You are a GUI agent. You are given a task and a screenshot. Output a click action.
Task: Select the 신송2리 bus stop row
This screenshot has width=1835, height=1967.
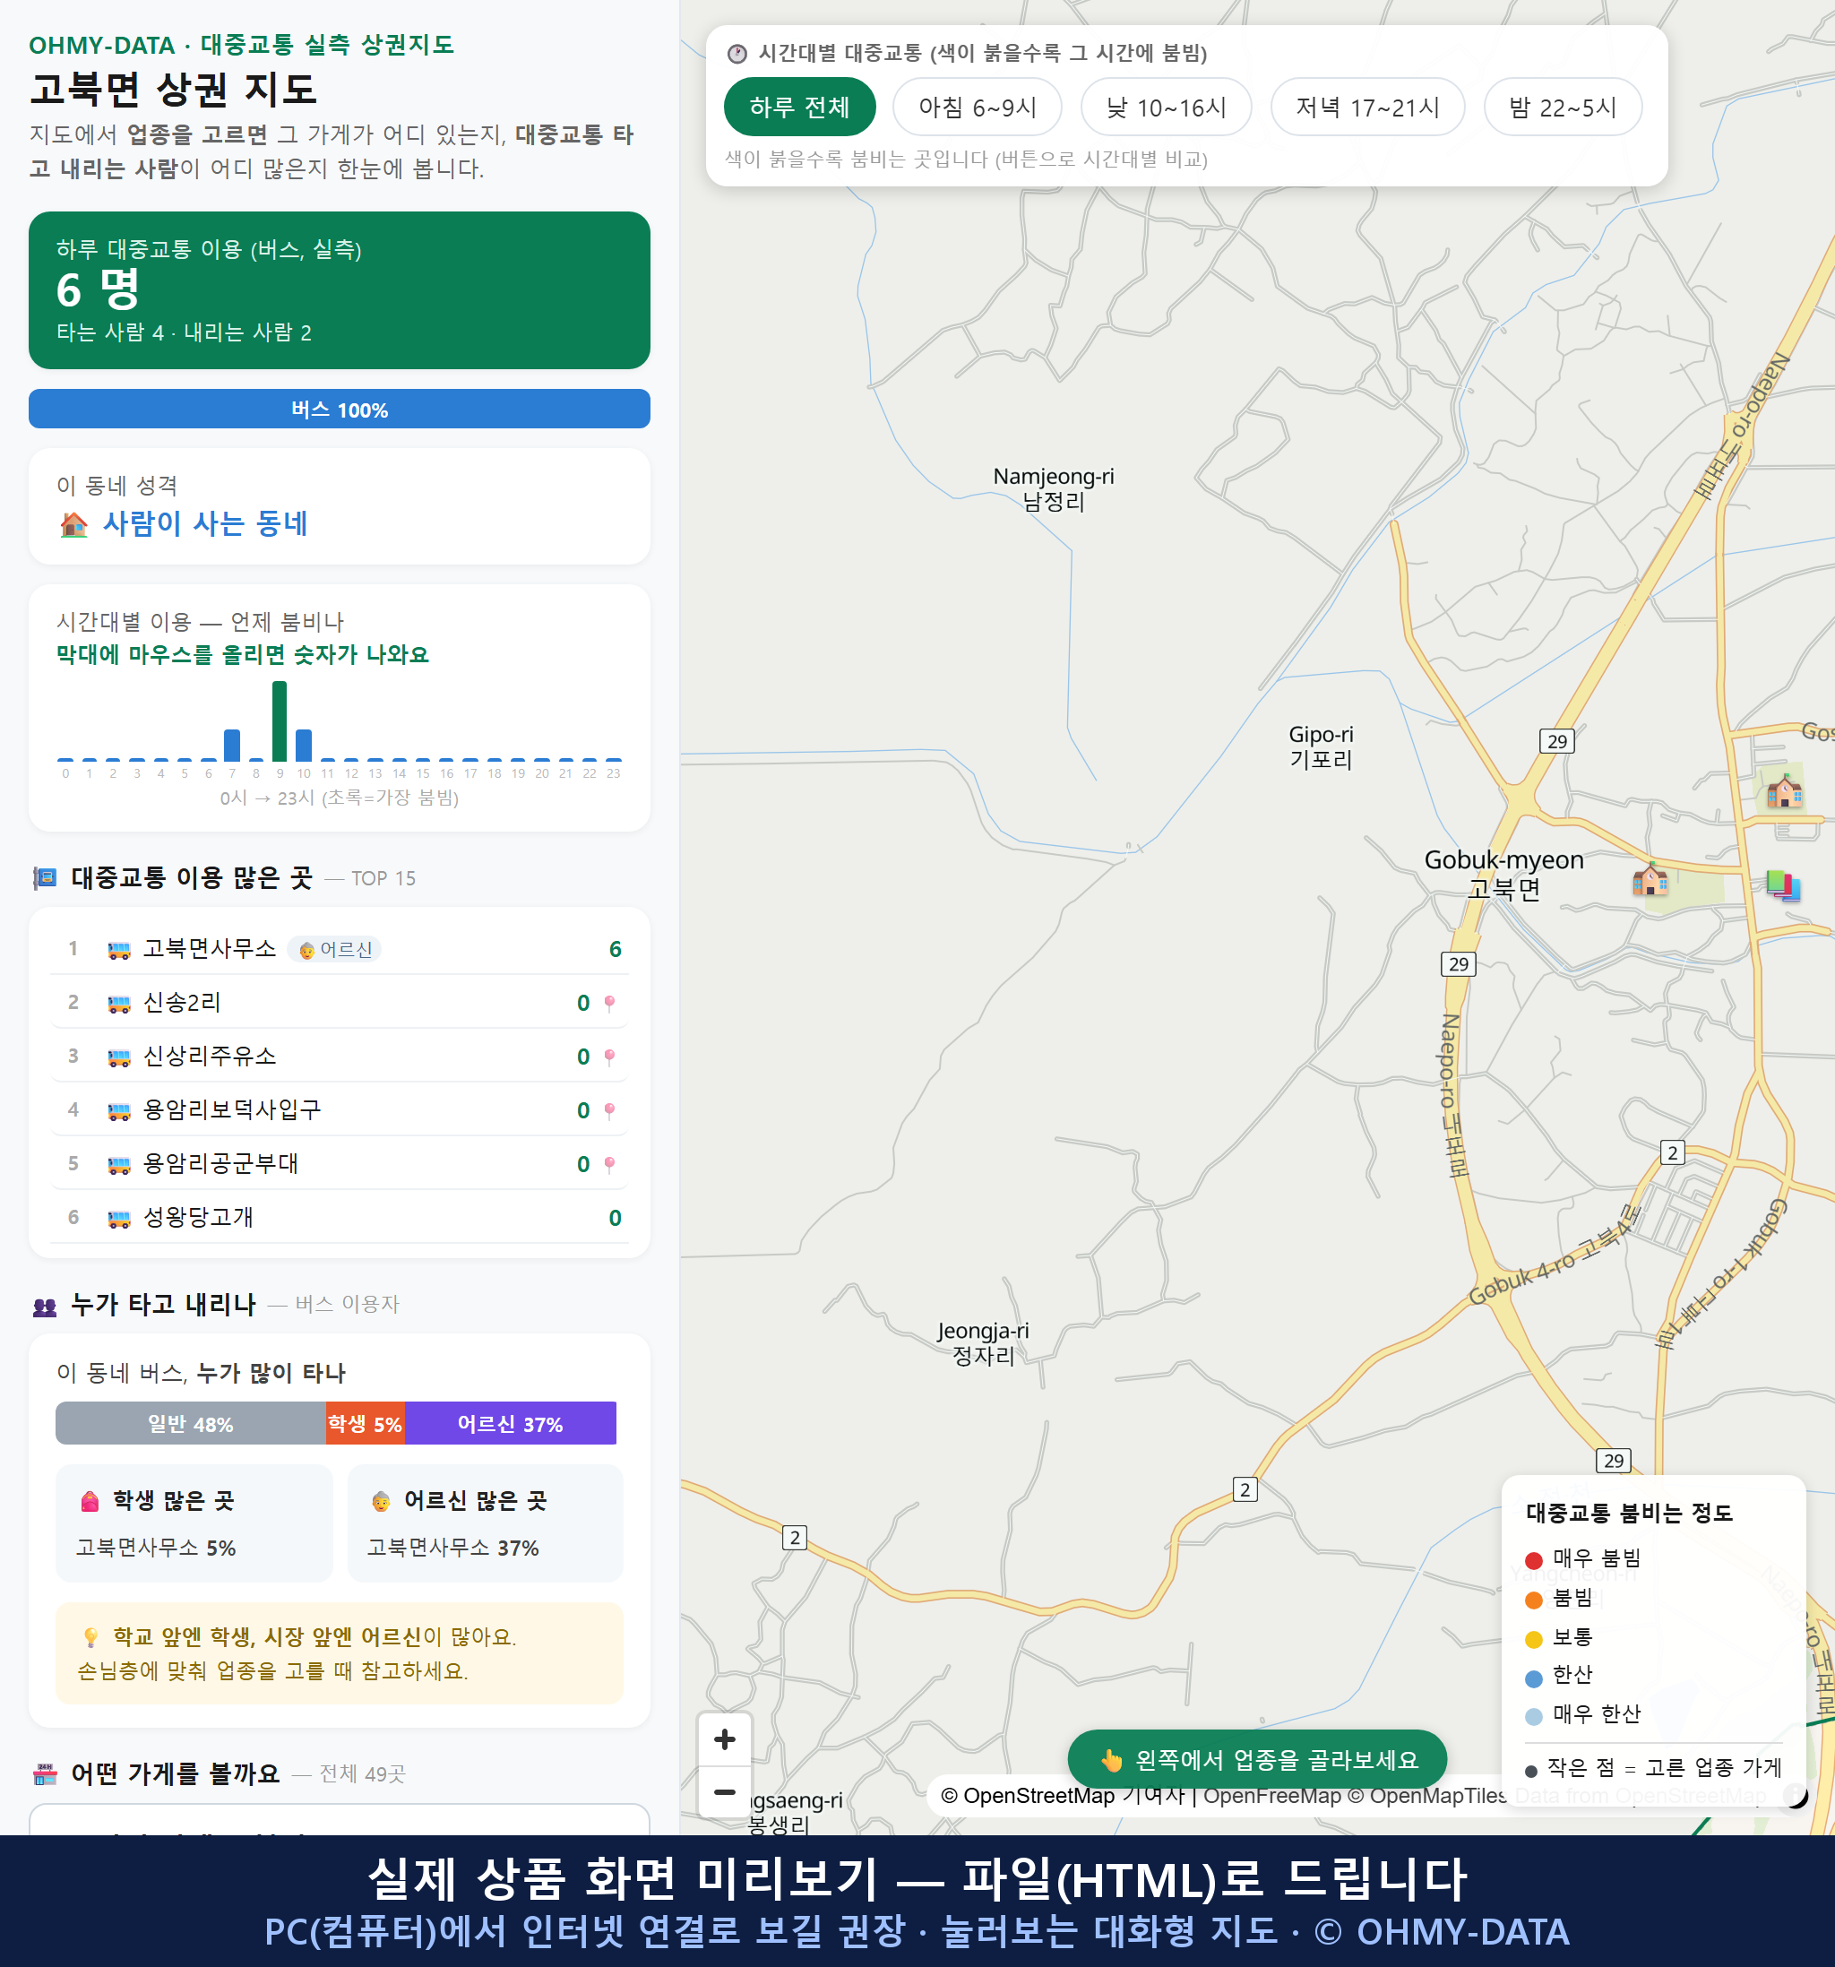[340, 1002]
